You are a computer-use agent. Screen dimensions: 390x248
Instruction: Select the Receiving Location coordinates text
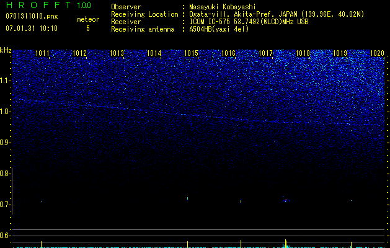coord(334,14)
